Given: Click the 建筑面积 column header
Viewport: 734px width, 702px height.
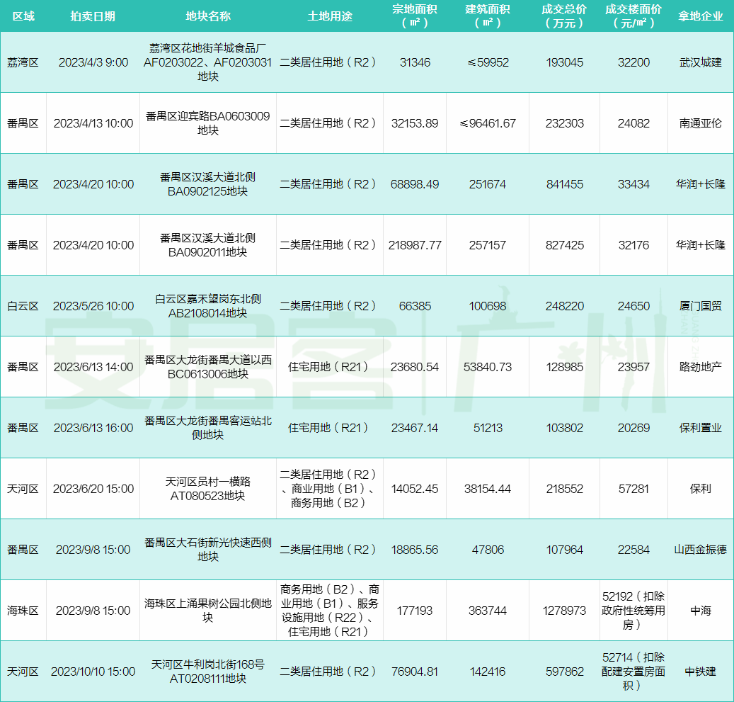Looking at the screenshot, I should (487, 16).
